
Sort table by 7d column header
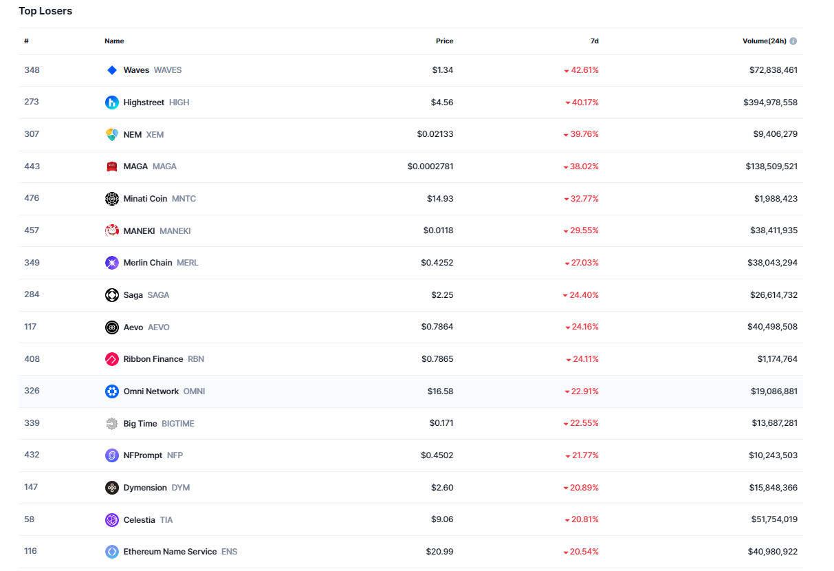594,41
